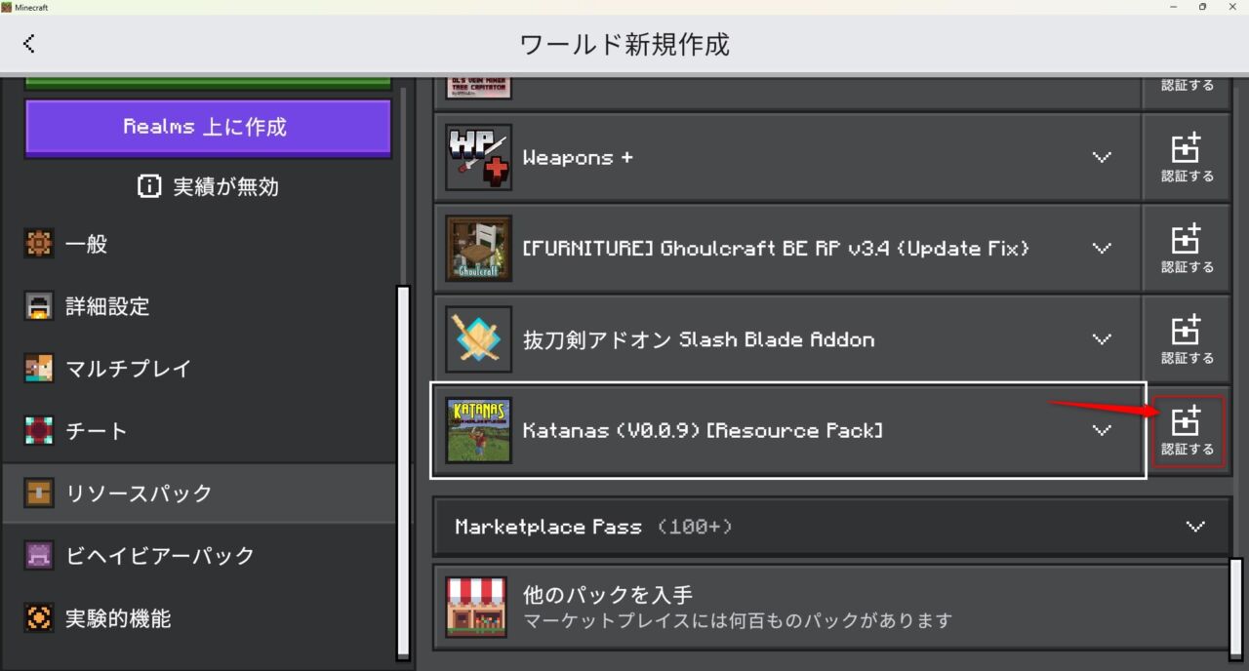Image resolution: width=1249 pixels, height=671 pixels.
Task: Select the 一般 settings icon in sidebar
Action: (39, 244)
